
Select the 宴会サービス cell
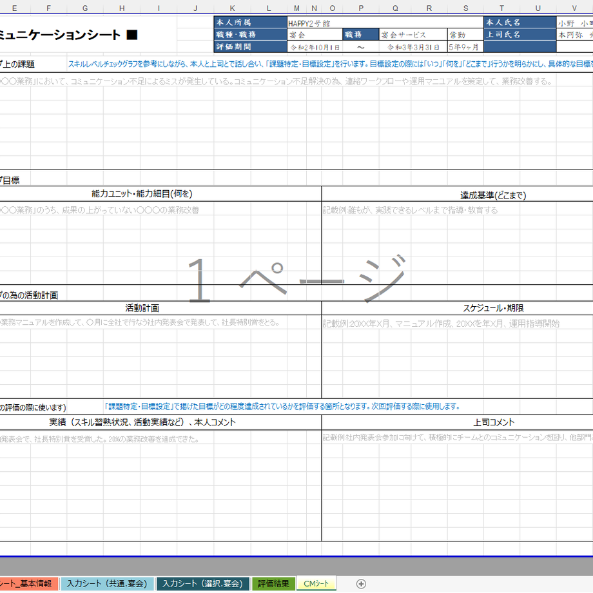point(413,35)
